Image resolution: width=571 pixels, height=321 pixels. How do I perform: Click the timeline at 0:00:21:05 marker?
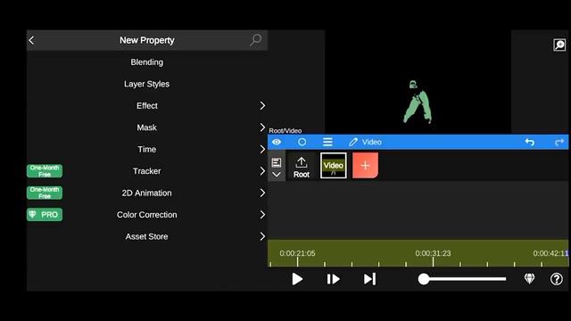[x=297, y=253]
